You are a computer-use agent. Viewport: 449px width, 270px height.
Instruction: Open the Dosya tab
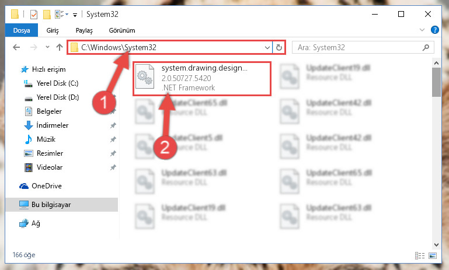pyautogui.click(x=22, y=30)
